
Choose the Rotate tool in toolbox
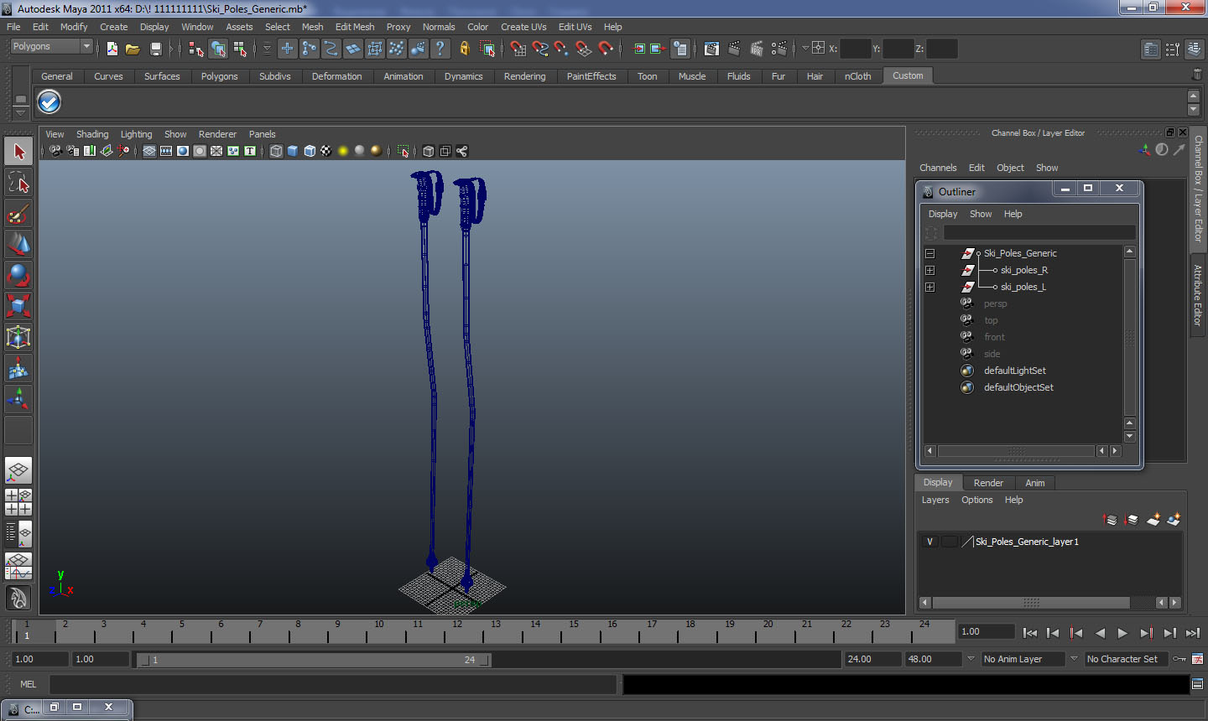click(18, 275)
